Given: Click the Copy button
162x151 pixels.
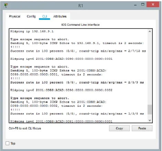Looking at the screenshot, I should click(x=119, y=128).
